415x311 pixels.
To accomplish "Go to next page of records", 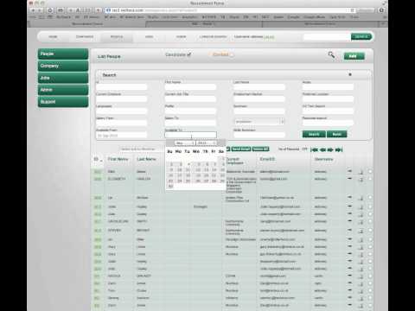I will (330, 149).
